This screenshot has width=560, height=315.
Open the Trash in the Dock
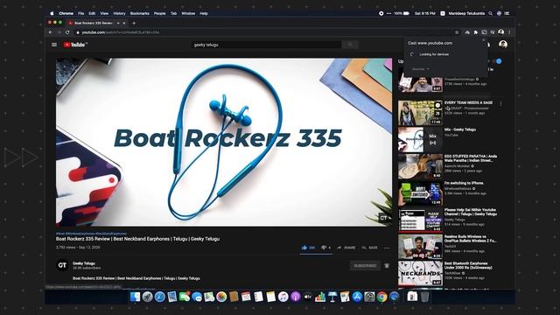424,297
